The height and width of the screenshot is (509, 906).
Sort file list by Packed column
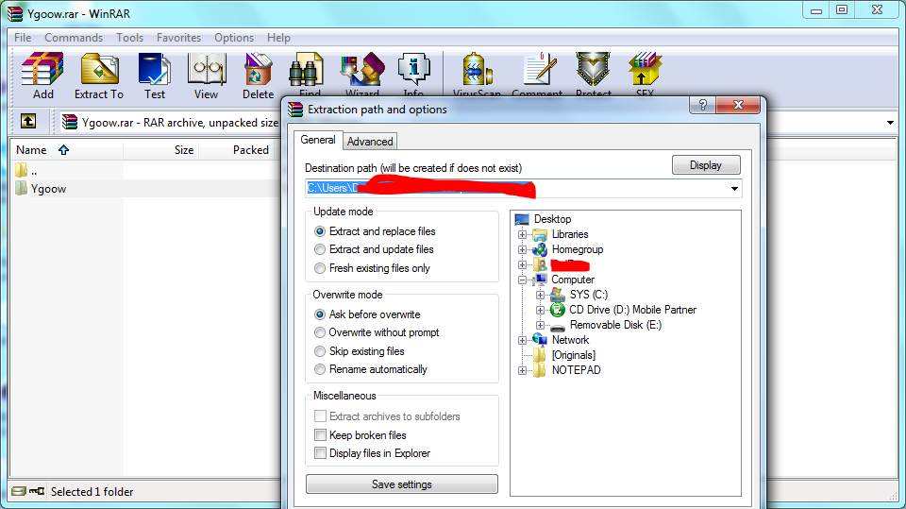(x=237, y=150)
